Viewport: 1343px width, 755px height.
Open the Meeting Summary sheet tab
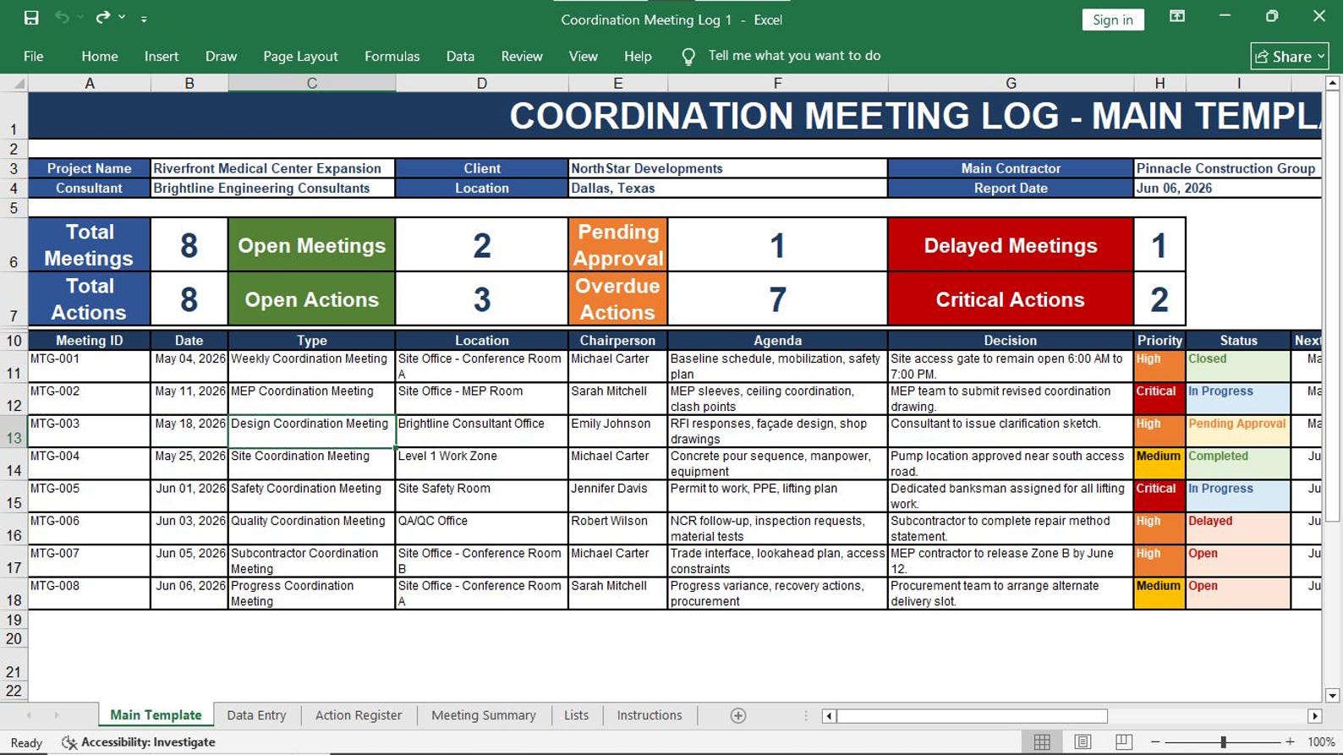point(484,715)
